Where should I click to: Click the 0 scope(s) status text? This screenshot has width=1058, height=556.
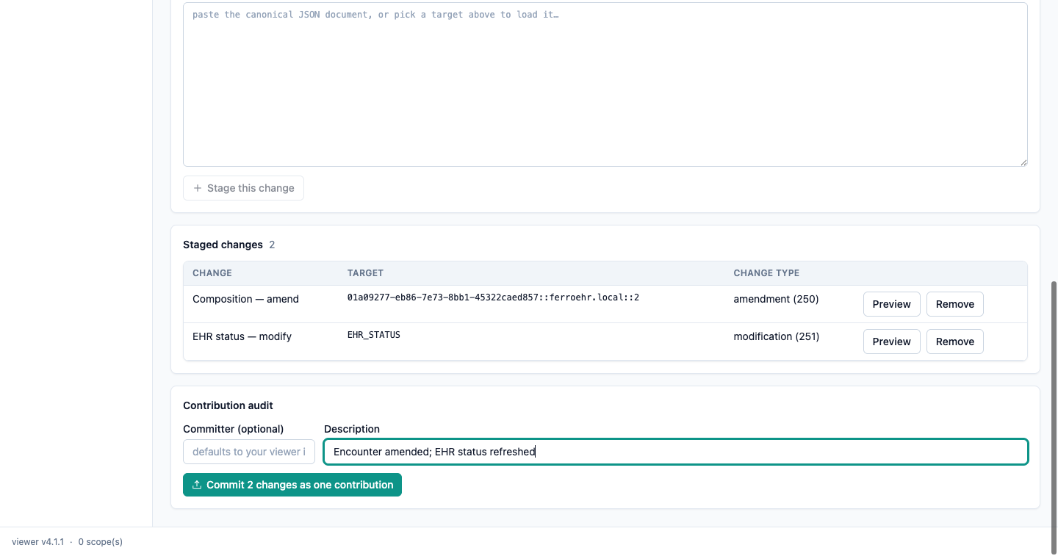pos(101,542)
